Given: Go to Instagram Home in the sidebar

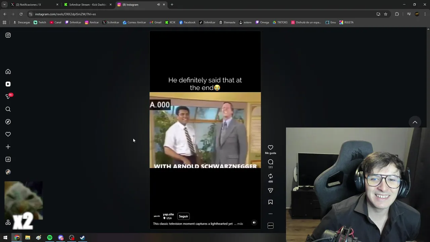Looking at the screenshot, I should click(x=8, y=72).
